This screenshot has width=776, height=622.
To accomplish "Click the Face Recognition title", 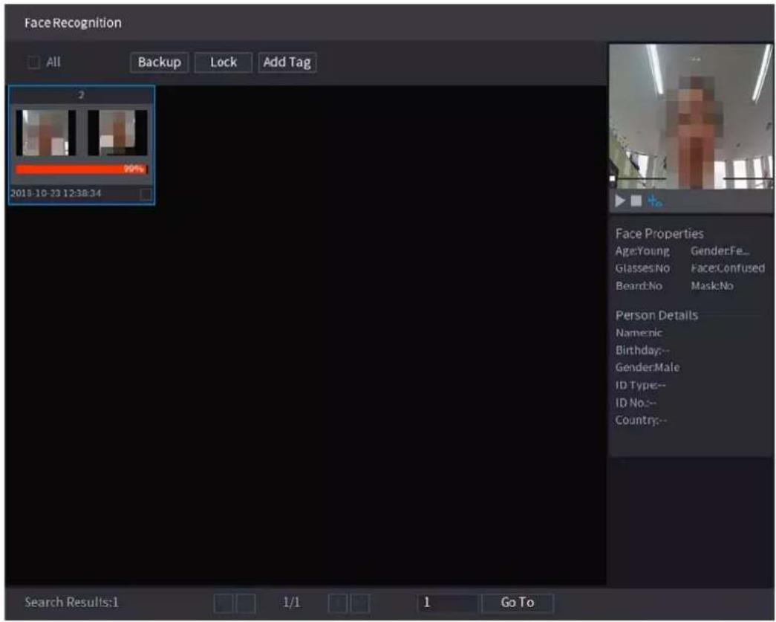I will click(x=73, y=23).
